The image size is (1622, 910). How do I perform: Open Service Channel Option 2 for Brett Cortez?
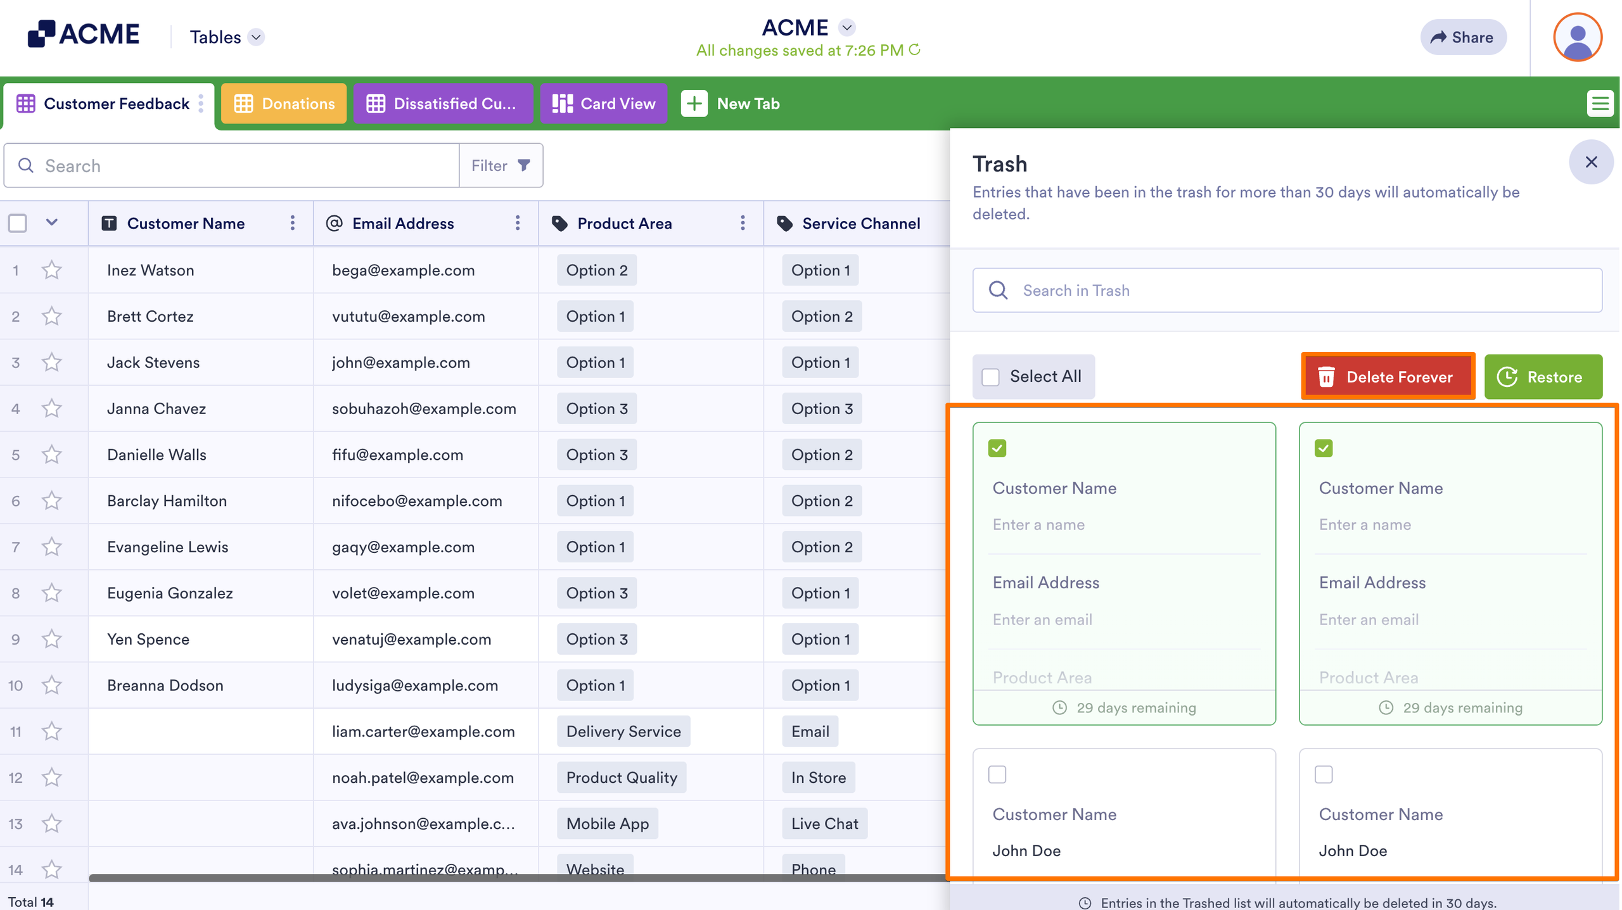point(822,316)
